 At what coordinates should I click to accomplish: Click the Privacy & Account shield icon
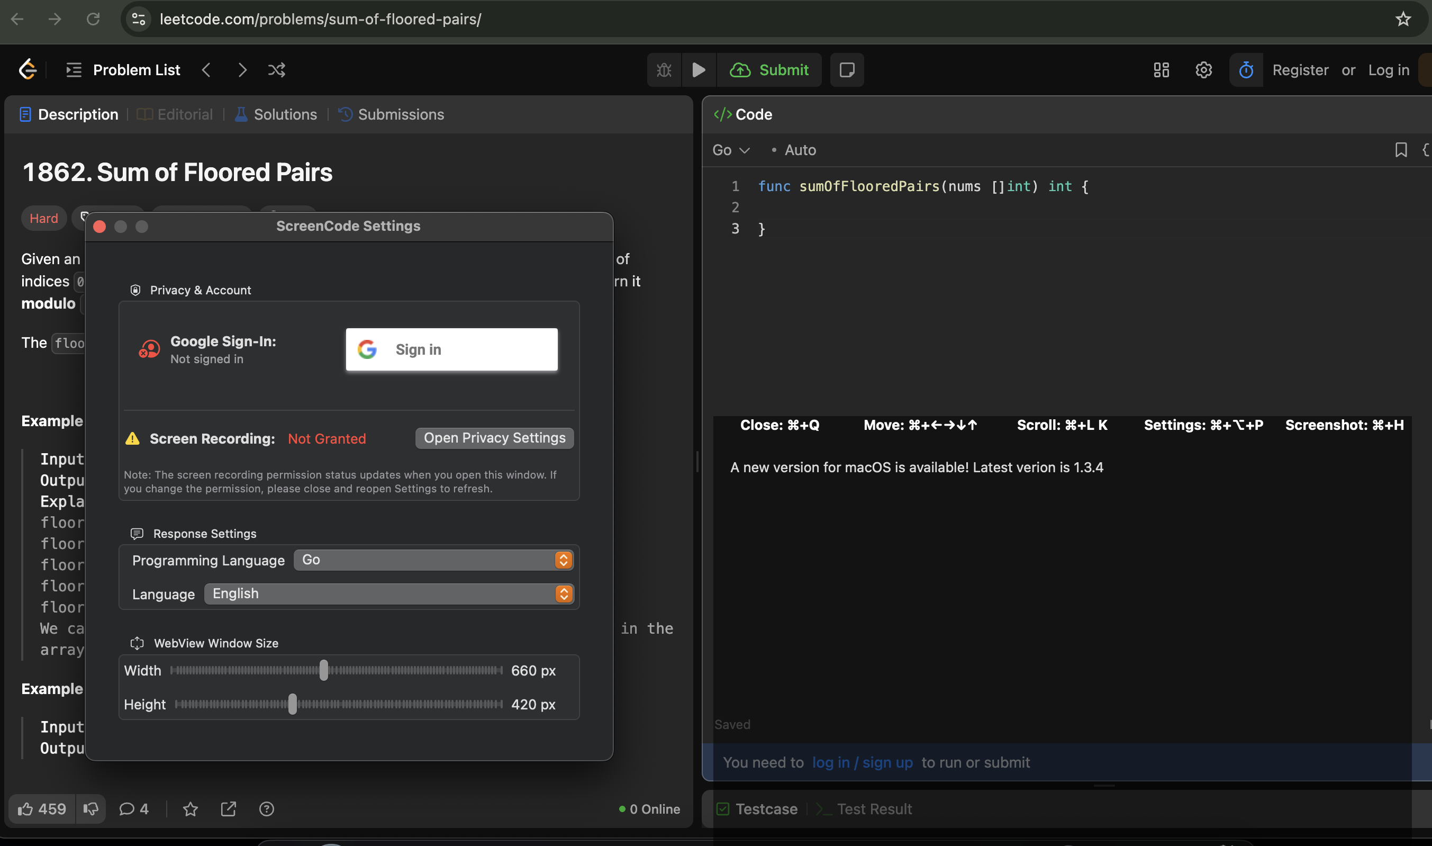135,290
